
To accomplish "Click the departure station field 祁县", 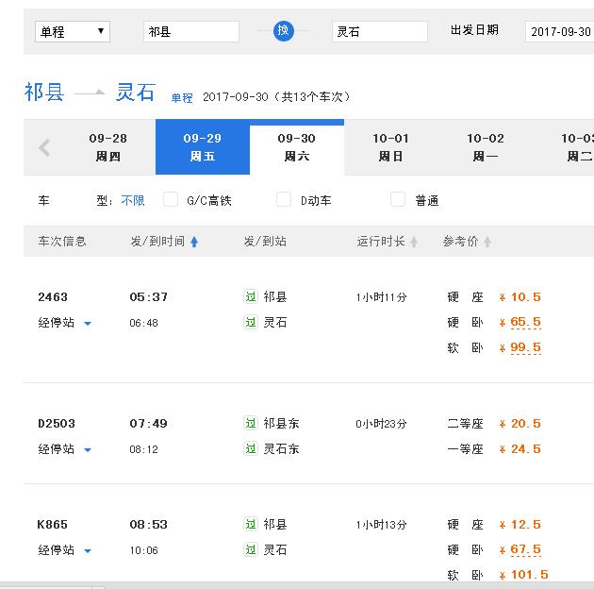I will pos(191,31).
